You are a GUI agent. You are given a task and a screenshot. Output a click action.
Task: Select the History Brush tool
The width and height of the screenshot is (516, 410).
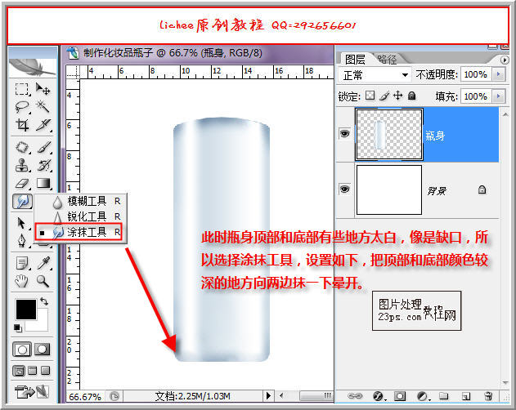tap(44, 165)
